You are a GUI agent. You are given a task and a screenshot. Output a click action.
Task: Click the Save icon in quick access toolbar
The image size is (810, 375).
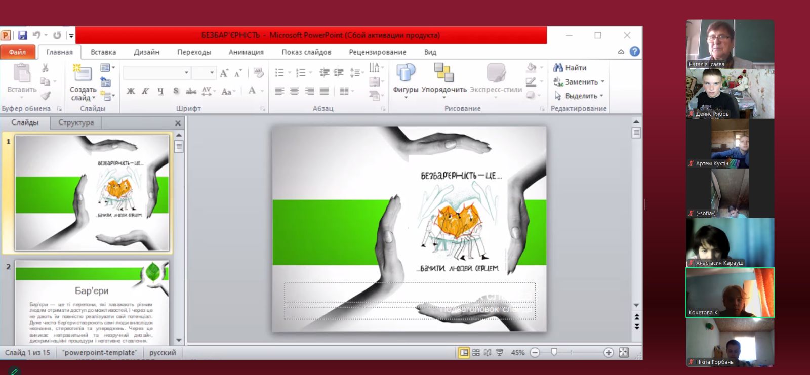coord(22,35)
